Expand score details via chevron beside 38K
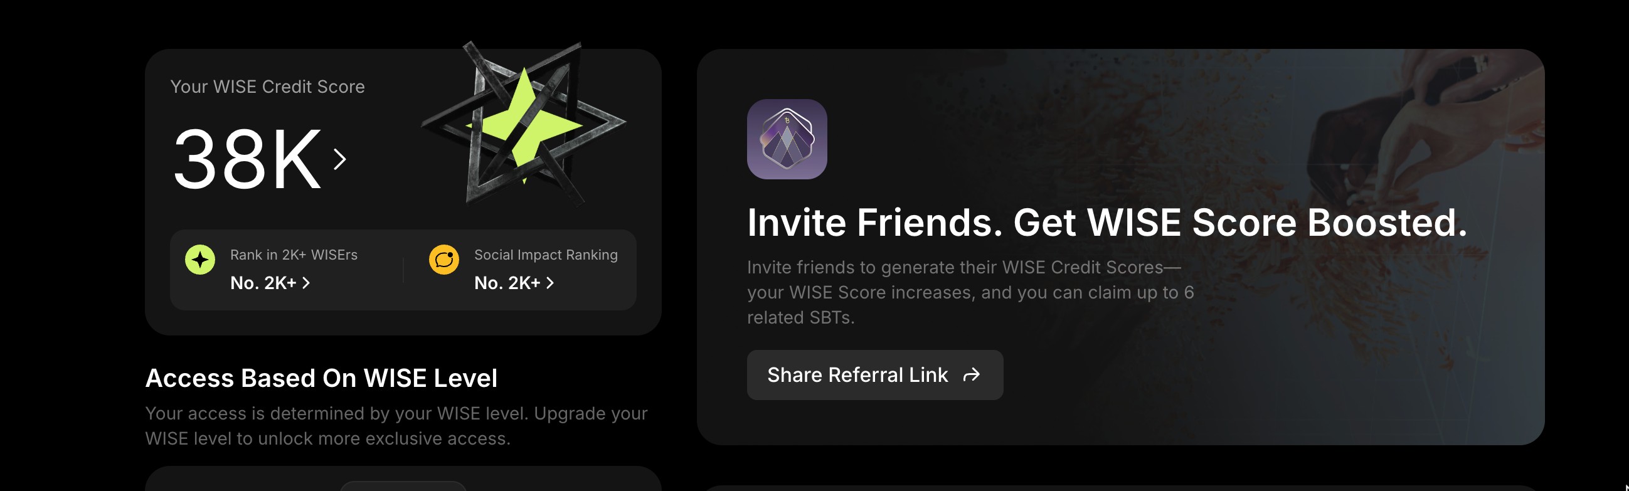 (340, 159)
